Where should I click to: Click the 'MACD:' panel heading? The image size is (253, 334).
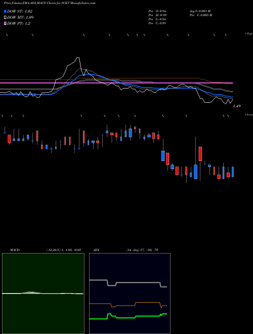pos(15,250)
